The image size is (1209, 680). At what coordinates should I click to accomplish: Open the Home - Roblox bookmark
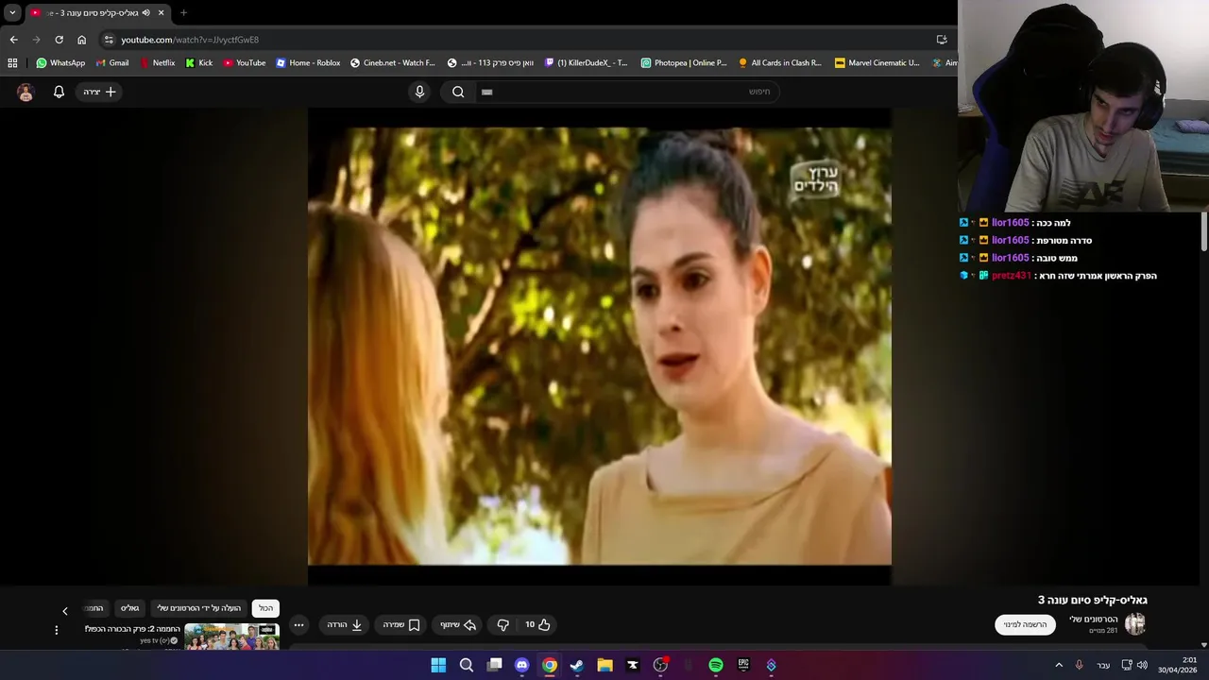pyautogui.click(x=308, y=63)
